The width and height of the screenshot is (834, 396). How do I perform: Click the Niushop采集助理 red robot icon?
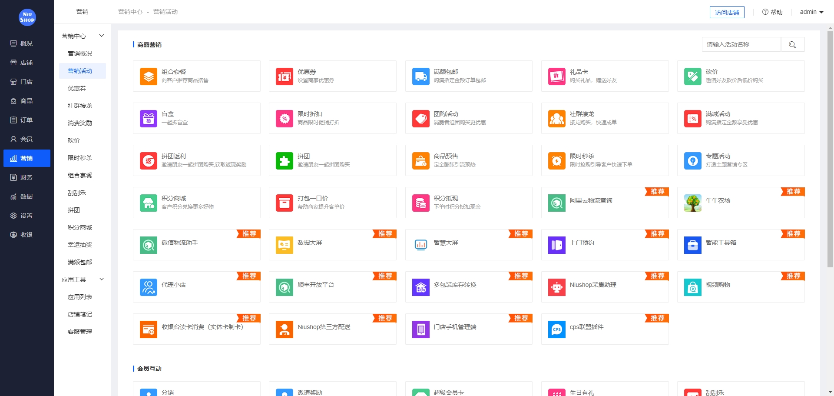click(556, 287)
